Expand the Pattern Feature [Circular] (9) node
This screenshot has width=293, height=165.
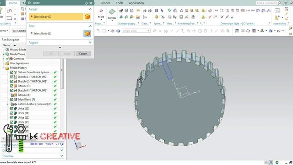click(8, 104)
